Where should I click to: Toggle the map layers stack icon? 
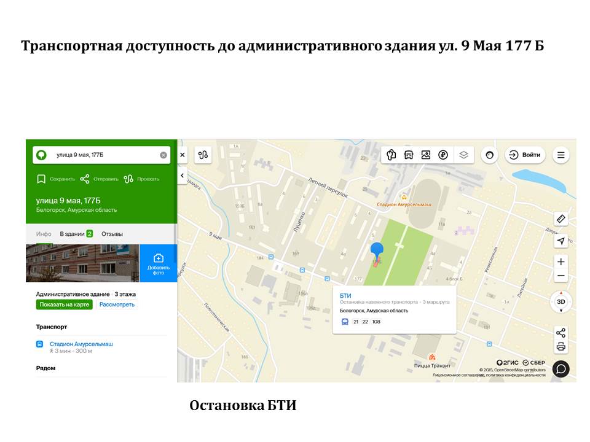(463, 155)
